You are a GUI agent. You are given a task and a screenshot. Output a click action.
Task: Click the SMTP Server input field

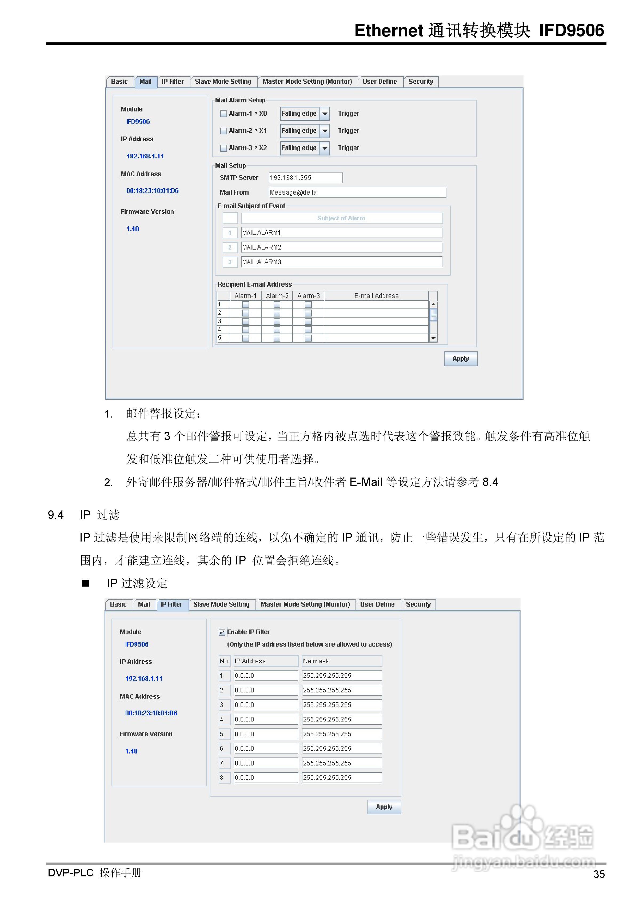coord(305,178)
